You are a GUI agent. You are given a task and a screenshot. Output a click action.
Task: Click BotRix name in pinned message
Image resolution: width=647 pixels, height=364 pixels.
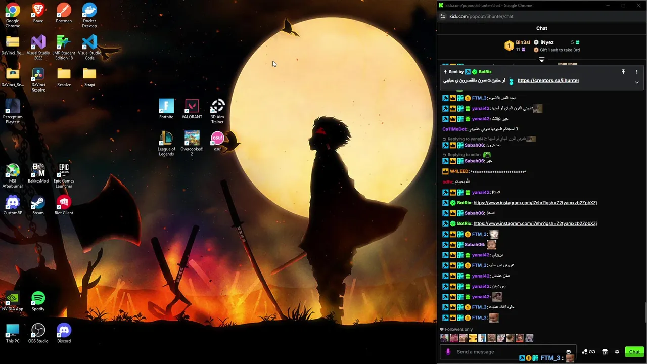pos(485,72)
